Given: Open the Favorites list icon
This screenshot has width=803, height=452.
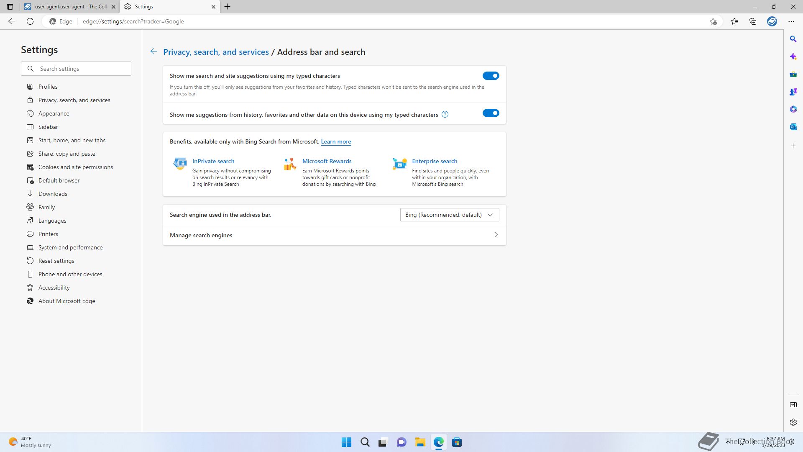Looking at the screenshot, I should pyautogui.click(x=734, y=21).
